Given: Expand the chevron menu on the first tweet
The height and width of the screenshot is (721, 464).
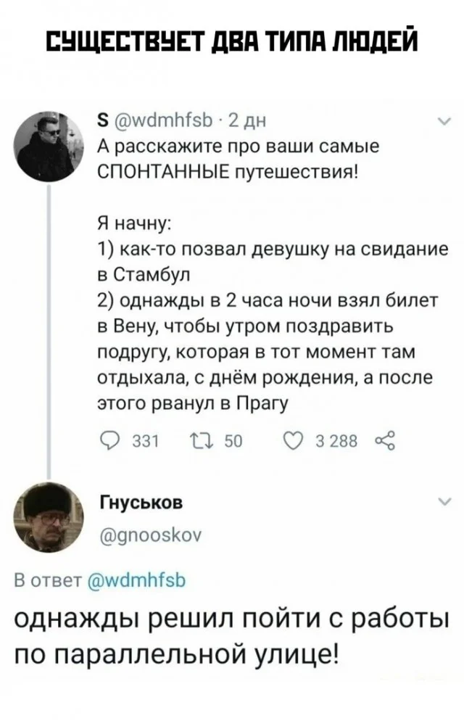Looking at the screenshot, I should (443, 122).
